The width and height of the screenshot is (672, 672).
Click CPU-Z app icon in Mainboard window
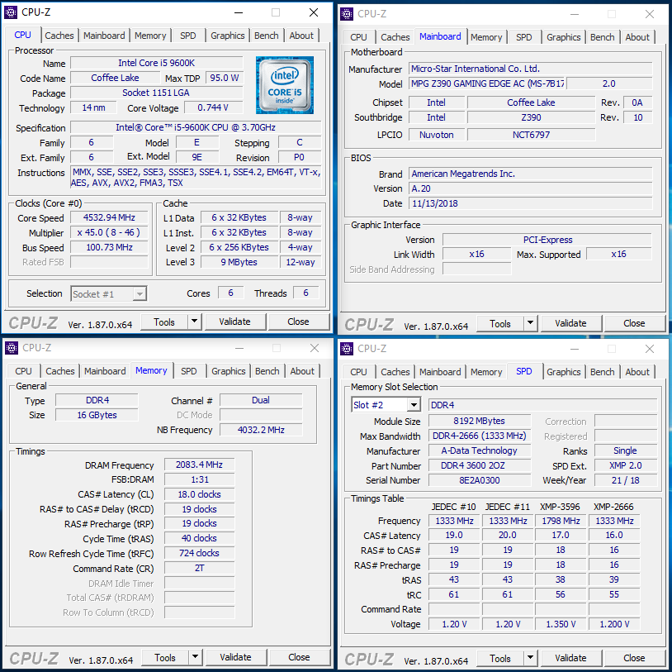(347, 14)
